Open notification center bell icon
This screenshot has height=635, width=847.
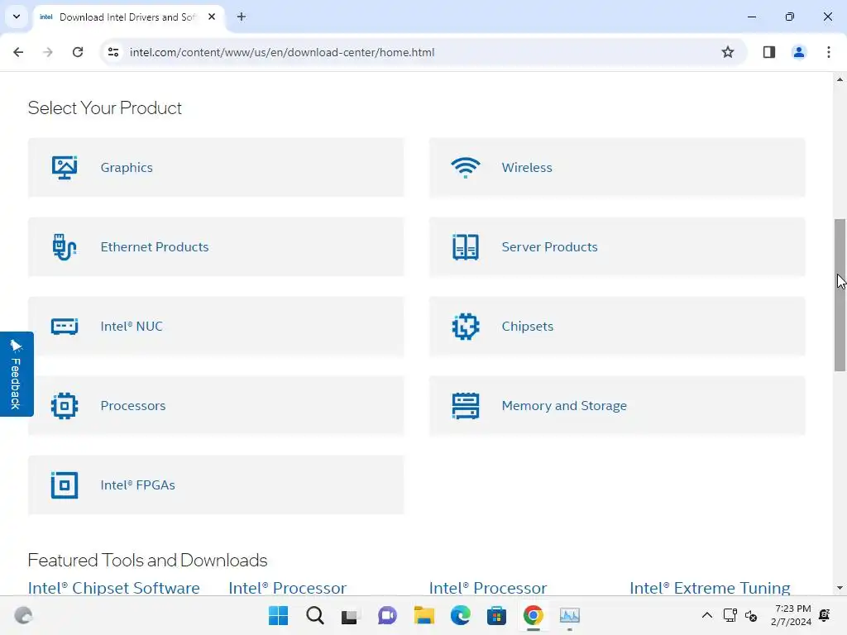pos(825,615)
